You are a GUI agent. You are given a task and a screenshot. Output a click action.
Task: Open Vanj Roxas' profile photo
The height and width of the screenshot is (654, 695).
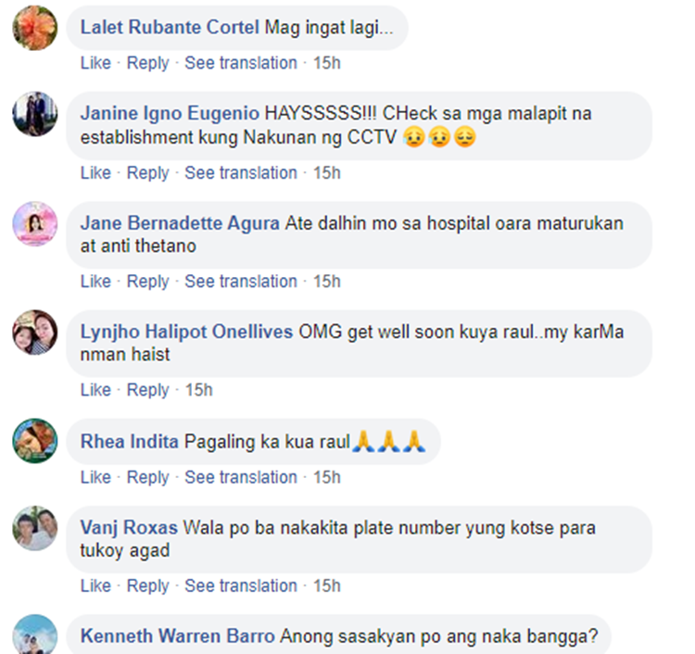(35, 528)
